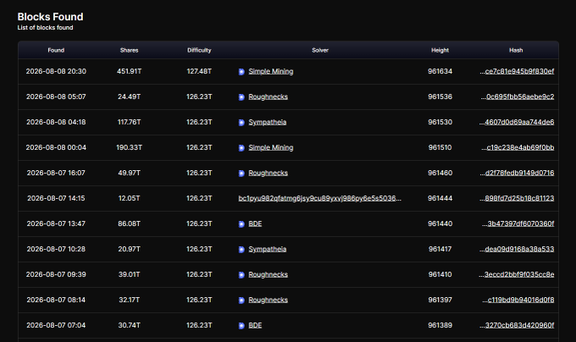Select the shares value 190.33T
The width and height of the screenshot is (576, 342).
pos(130,147)
